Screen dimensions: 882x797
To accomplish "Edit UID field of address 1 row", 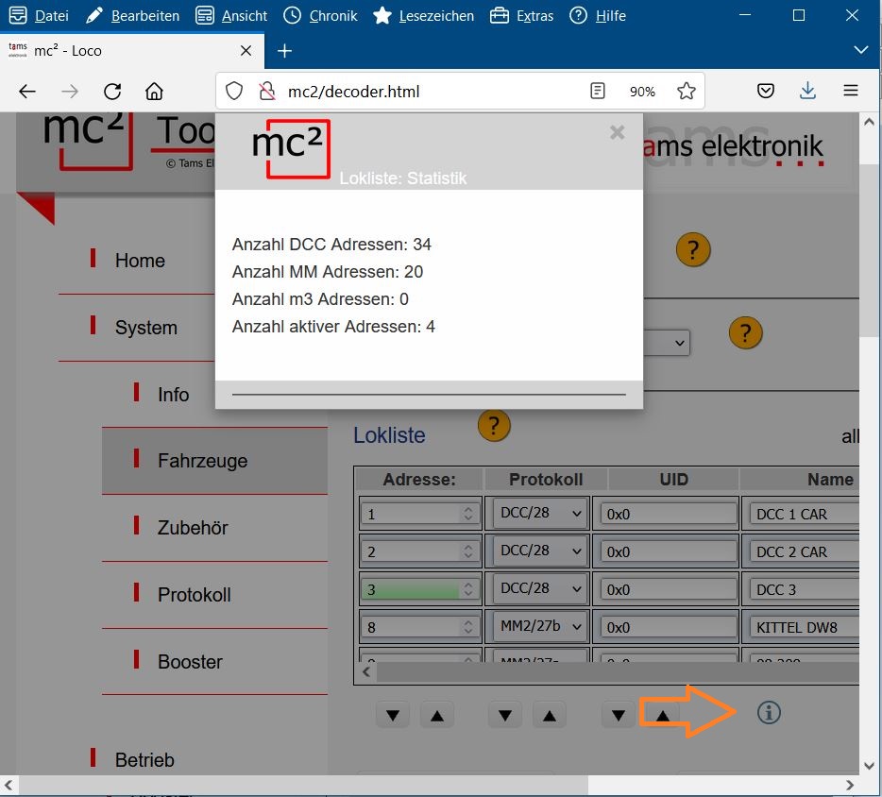I will tap(669, 514).
